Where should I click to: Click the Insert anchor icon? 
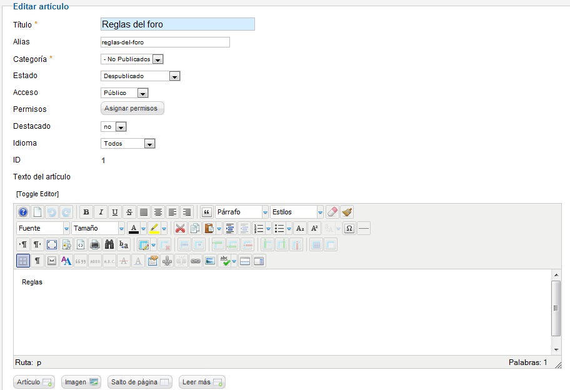[167, 261]
